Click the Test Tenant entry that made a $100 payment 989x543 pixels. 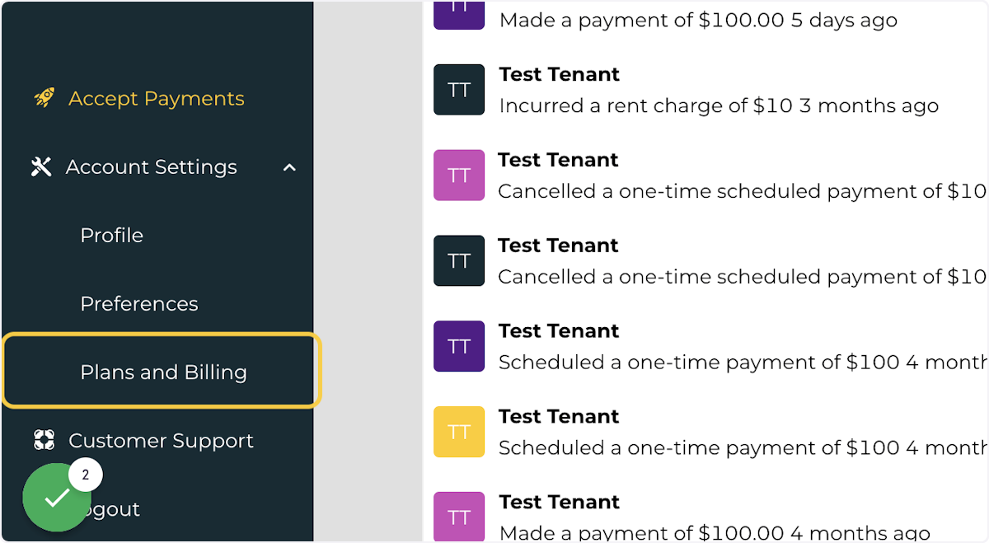click(559, 502)
